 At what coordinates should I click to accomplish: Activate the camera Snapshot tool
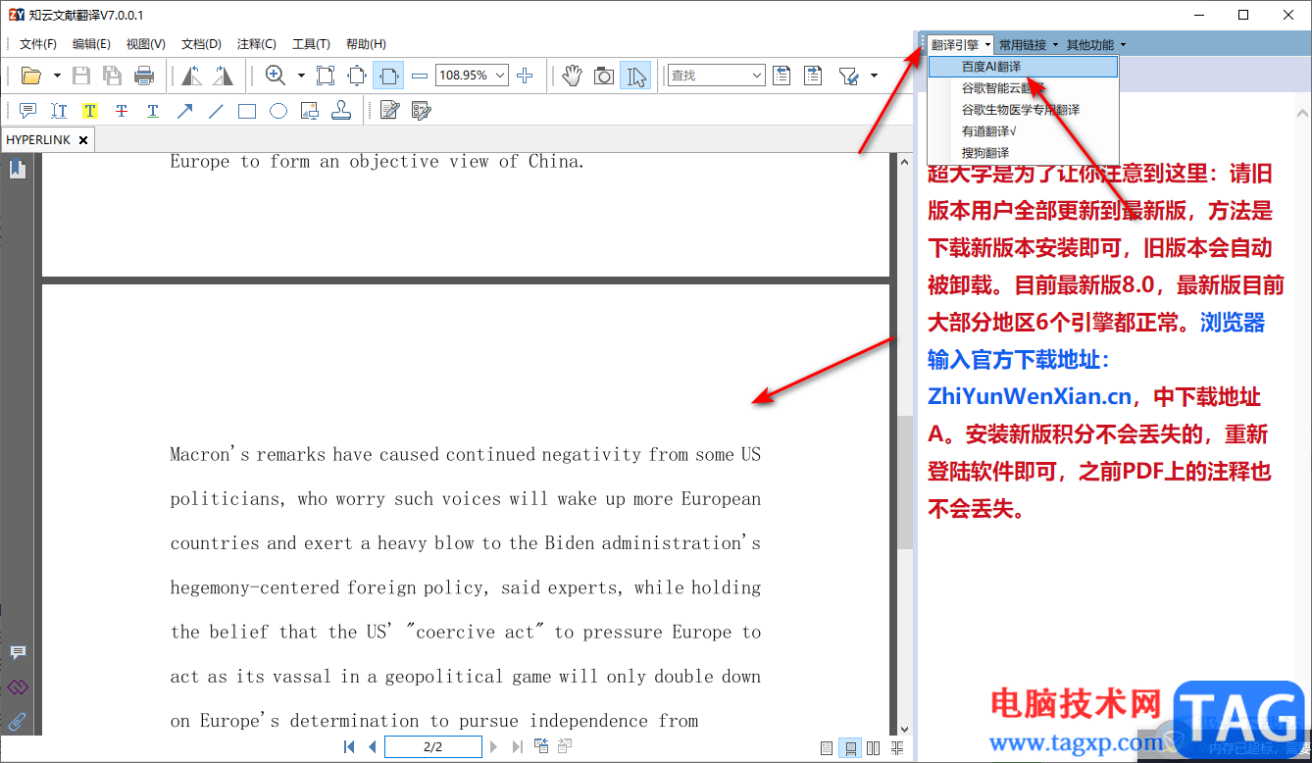[x=604, y=76]
